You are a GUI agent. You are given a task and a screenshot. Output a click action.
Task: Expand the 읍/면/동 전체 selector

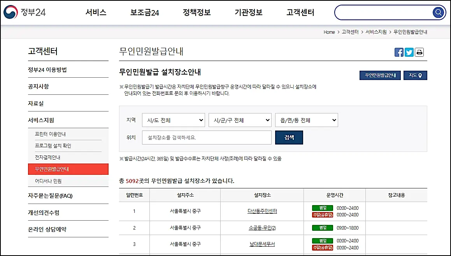[x=306, y=120]
